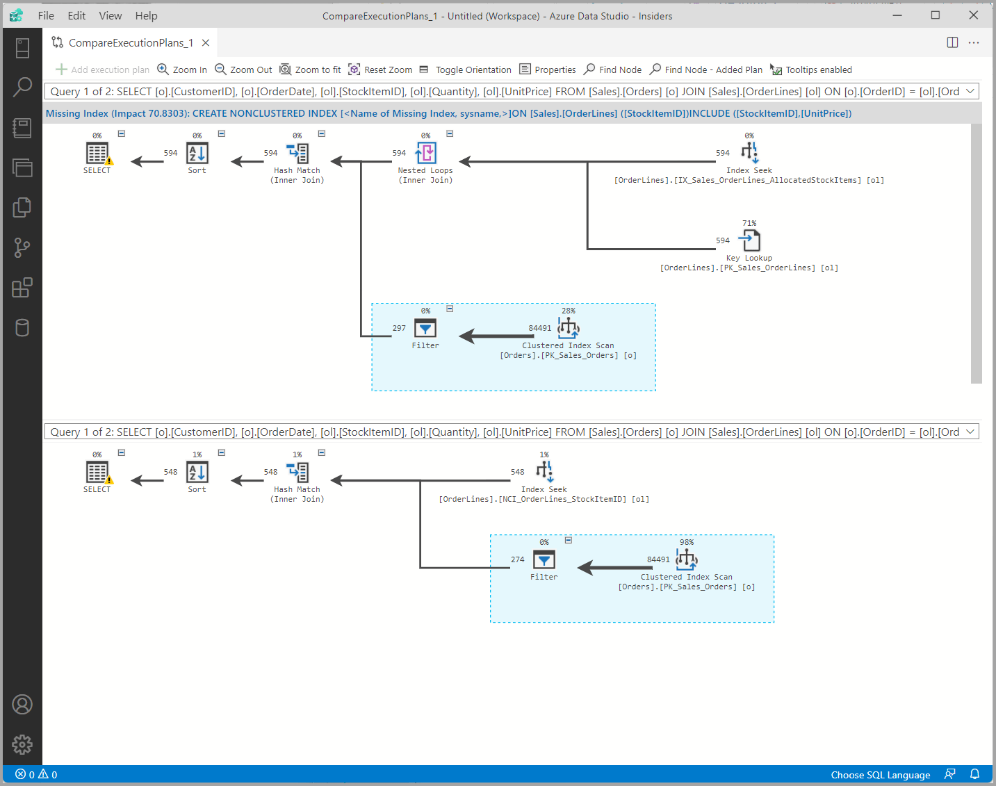The height and width of the screenshot is (786, 996).
Task: Select top plan Clustered Index Scan icon
Action: tap(569, 328)
